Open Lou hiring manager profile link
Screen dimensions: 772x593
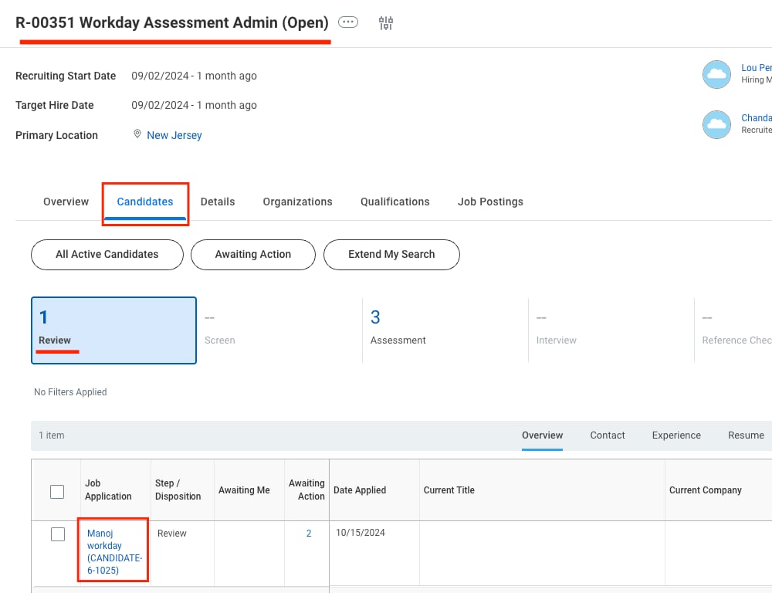757,68
